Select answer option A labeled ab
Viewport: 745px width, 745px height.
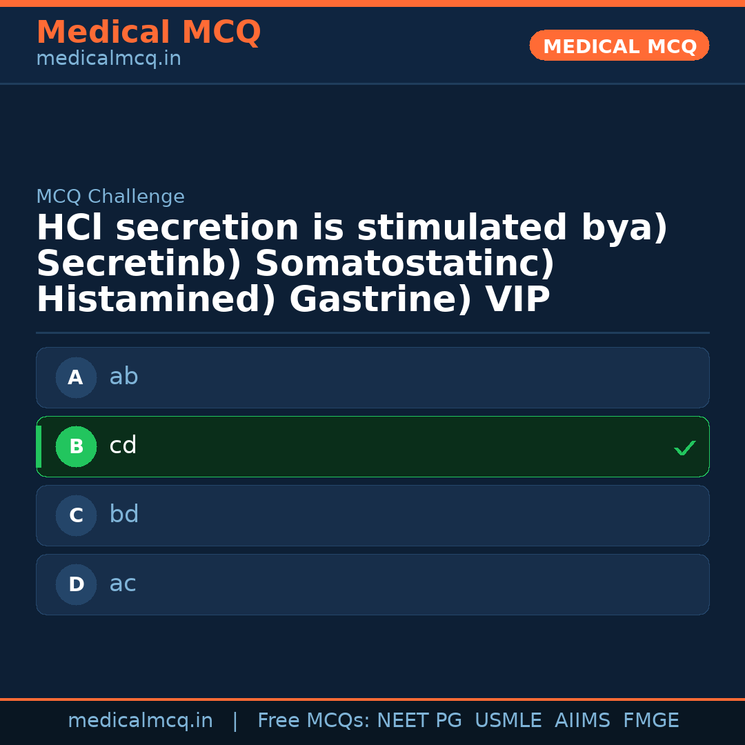(x=372, y=377)
